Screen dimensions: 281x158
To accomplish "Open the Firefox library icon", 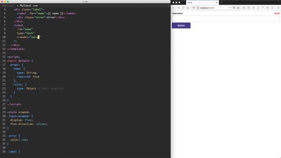I will pos(244,8).
